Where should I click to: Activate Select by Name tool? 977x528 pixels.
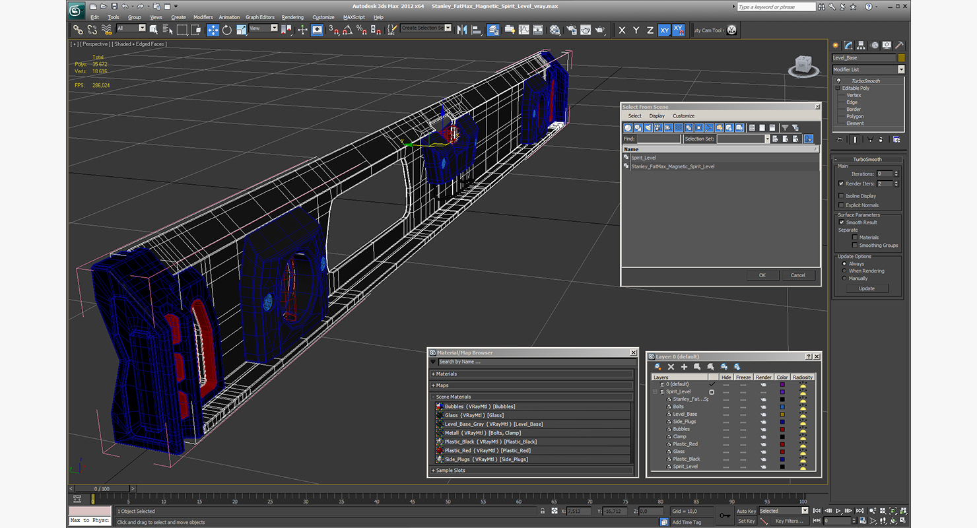click(x=168, y=30)
